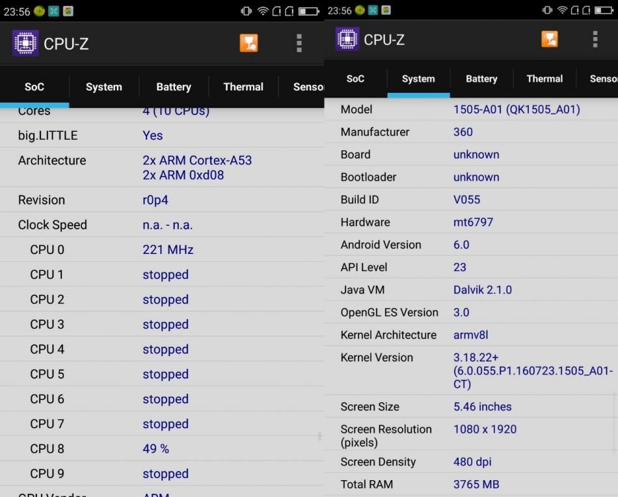Open three-dot overflow menu on left screen
Image resolution: width=618 pixels, height=497 pixels.
(299, 43)
